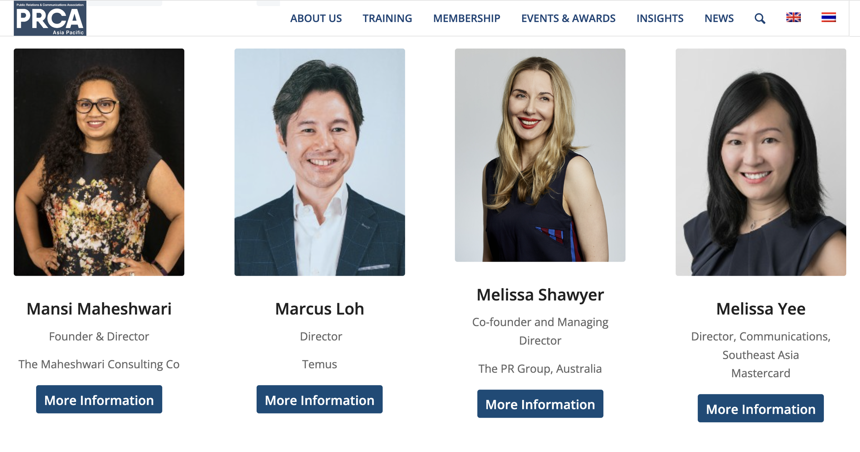The image size is (860, 452).
Task: Switch language via Thailand flag icon
Action: (x=828, y=18)
